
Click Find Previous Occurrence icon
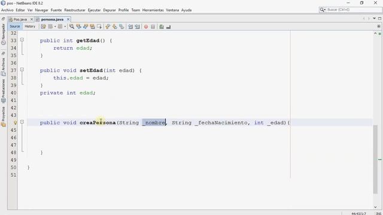click(78, 26)
